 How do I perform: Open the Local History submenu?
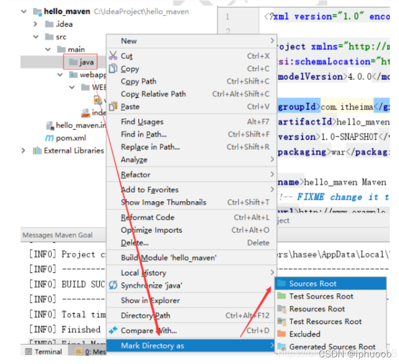click(x=192, y=273)
